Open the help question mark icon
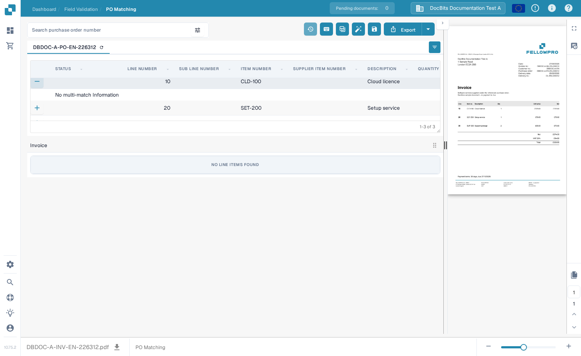581x356 pixels. point(569,8)
